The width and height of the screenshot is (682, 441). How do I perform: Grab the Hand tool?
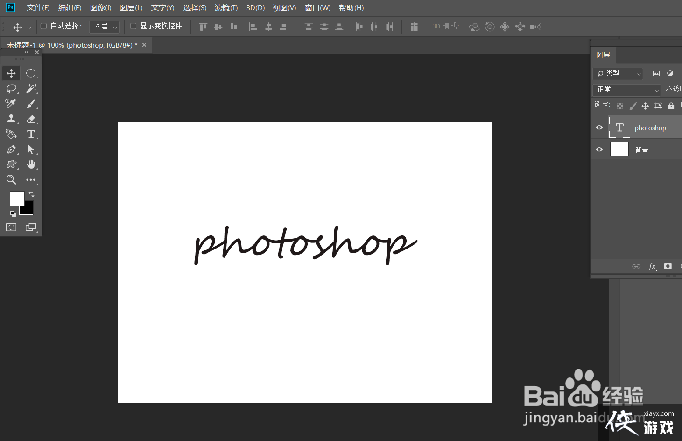(31, 164)
